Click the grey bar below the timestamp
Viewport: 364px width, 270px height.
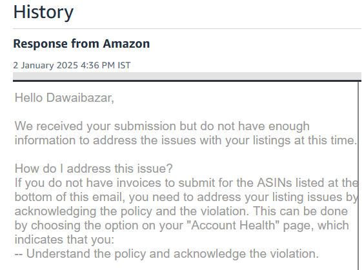coord(187,76)
